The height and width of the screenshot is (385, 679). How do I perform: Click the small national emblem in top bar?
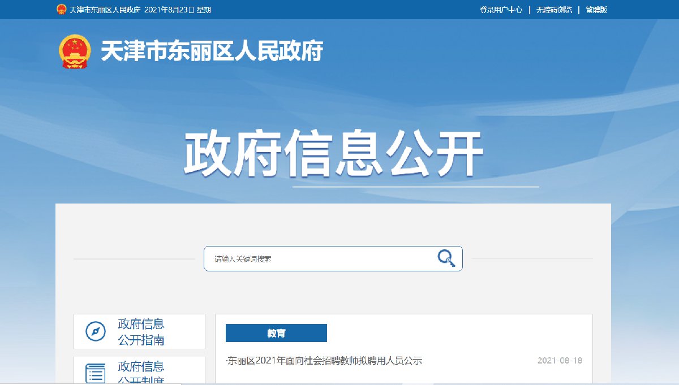pyautogui.click(x=61, y=10)
